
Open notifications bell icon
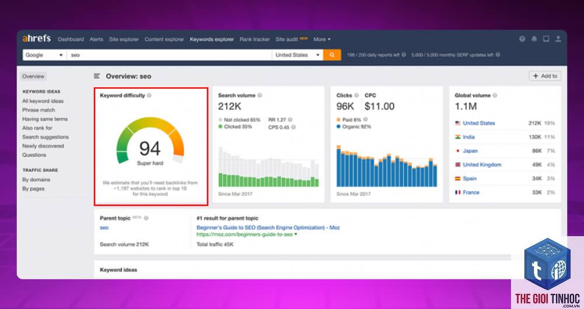click(x=534, y=39)
